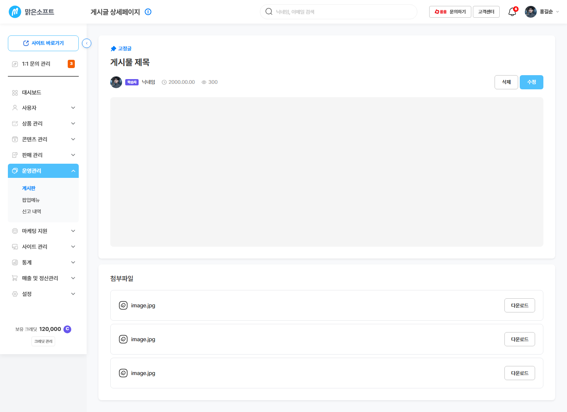The height and width of the screenshot is (412, 567).
Task: Click the 사이트 관리 icon
Action: (x=15, y=247)
